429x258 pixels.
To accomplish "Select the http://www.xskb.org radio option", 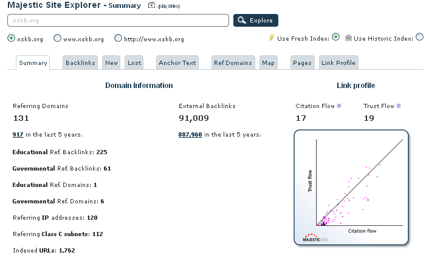I will pos(118,38).
